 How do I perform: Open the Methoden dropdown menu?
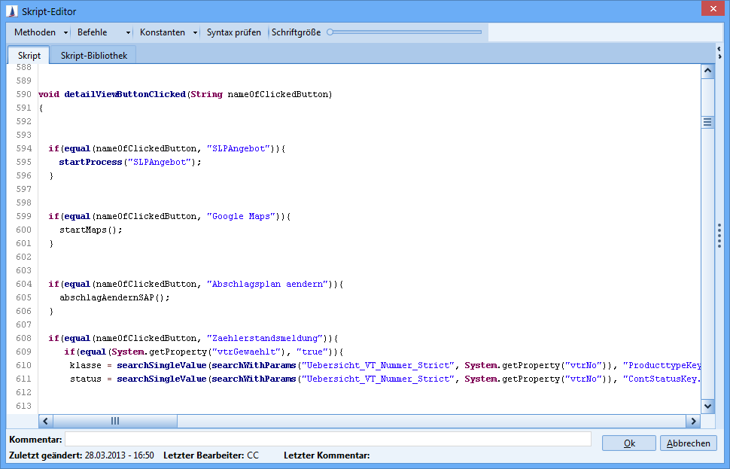[40, 32]
